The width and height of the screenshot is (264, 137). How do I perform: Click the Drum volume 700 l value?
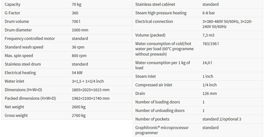click(76, 22)
